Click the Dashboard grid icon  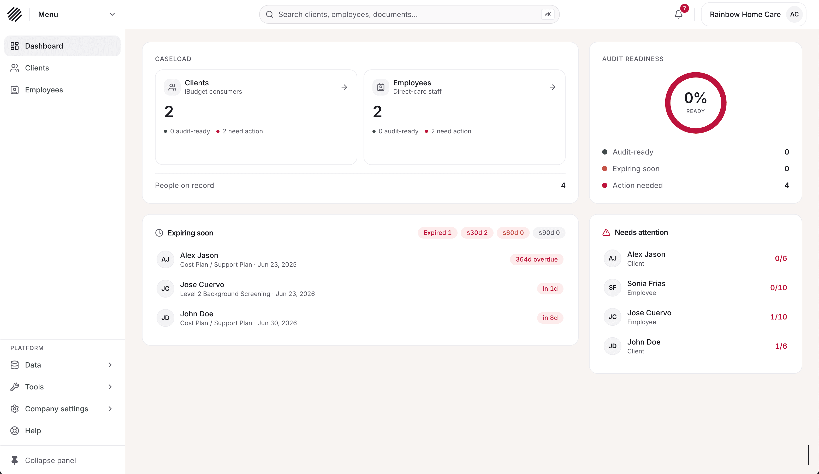point(15,46)
